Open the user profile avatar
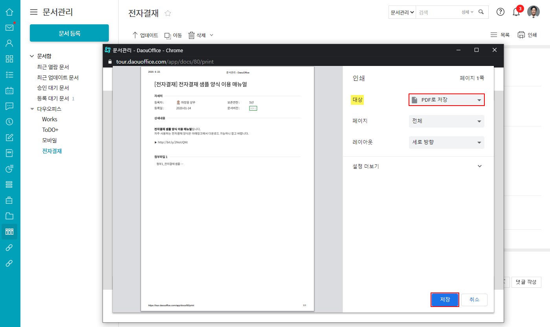This screenshot has height=327, width=550. point(533,12)
